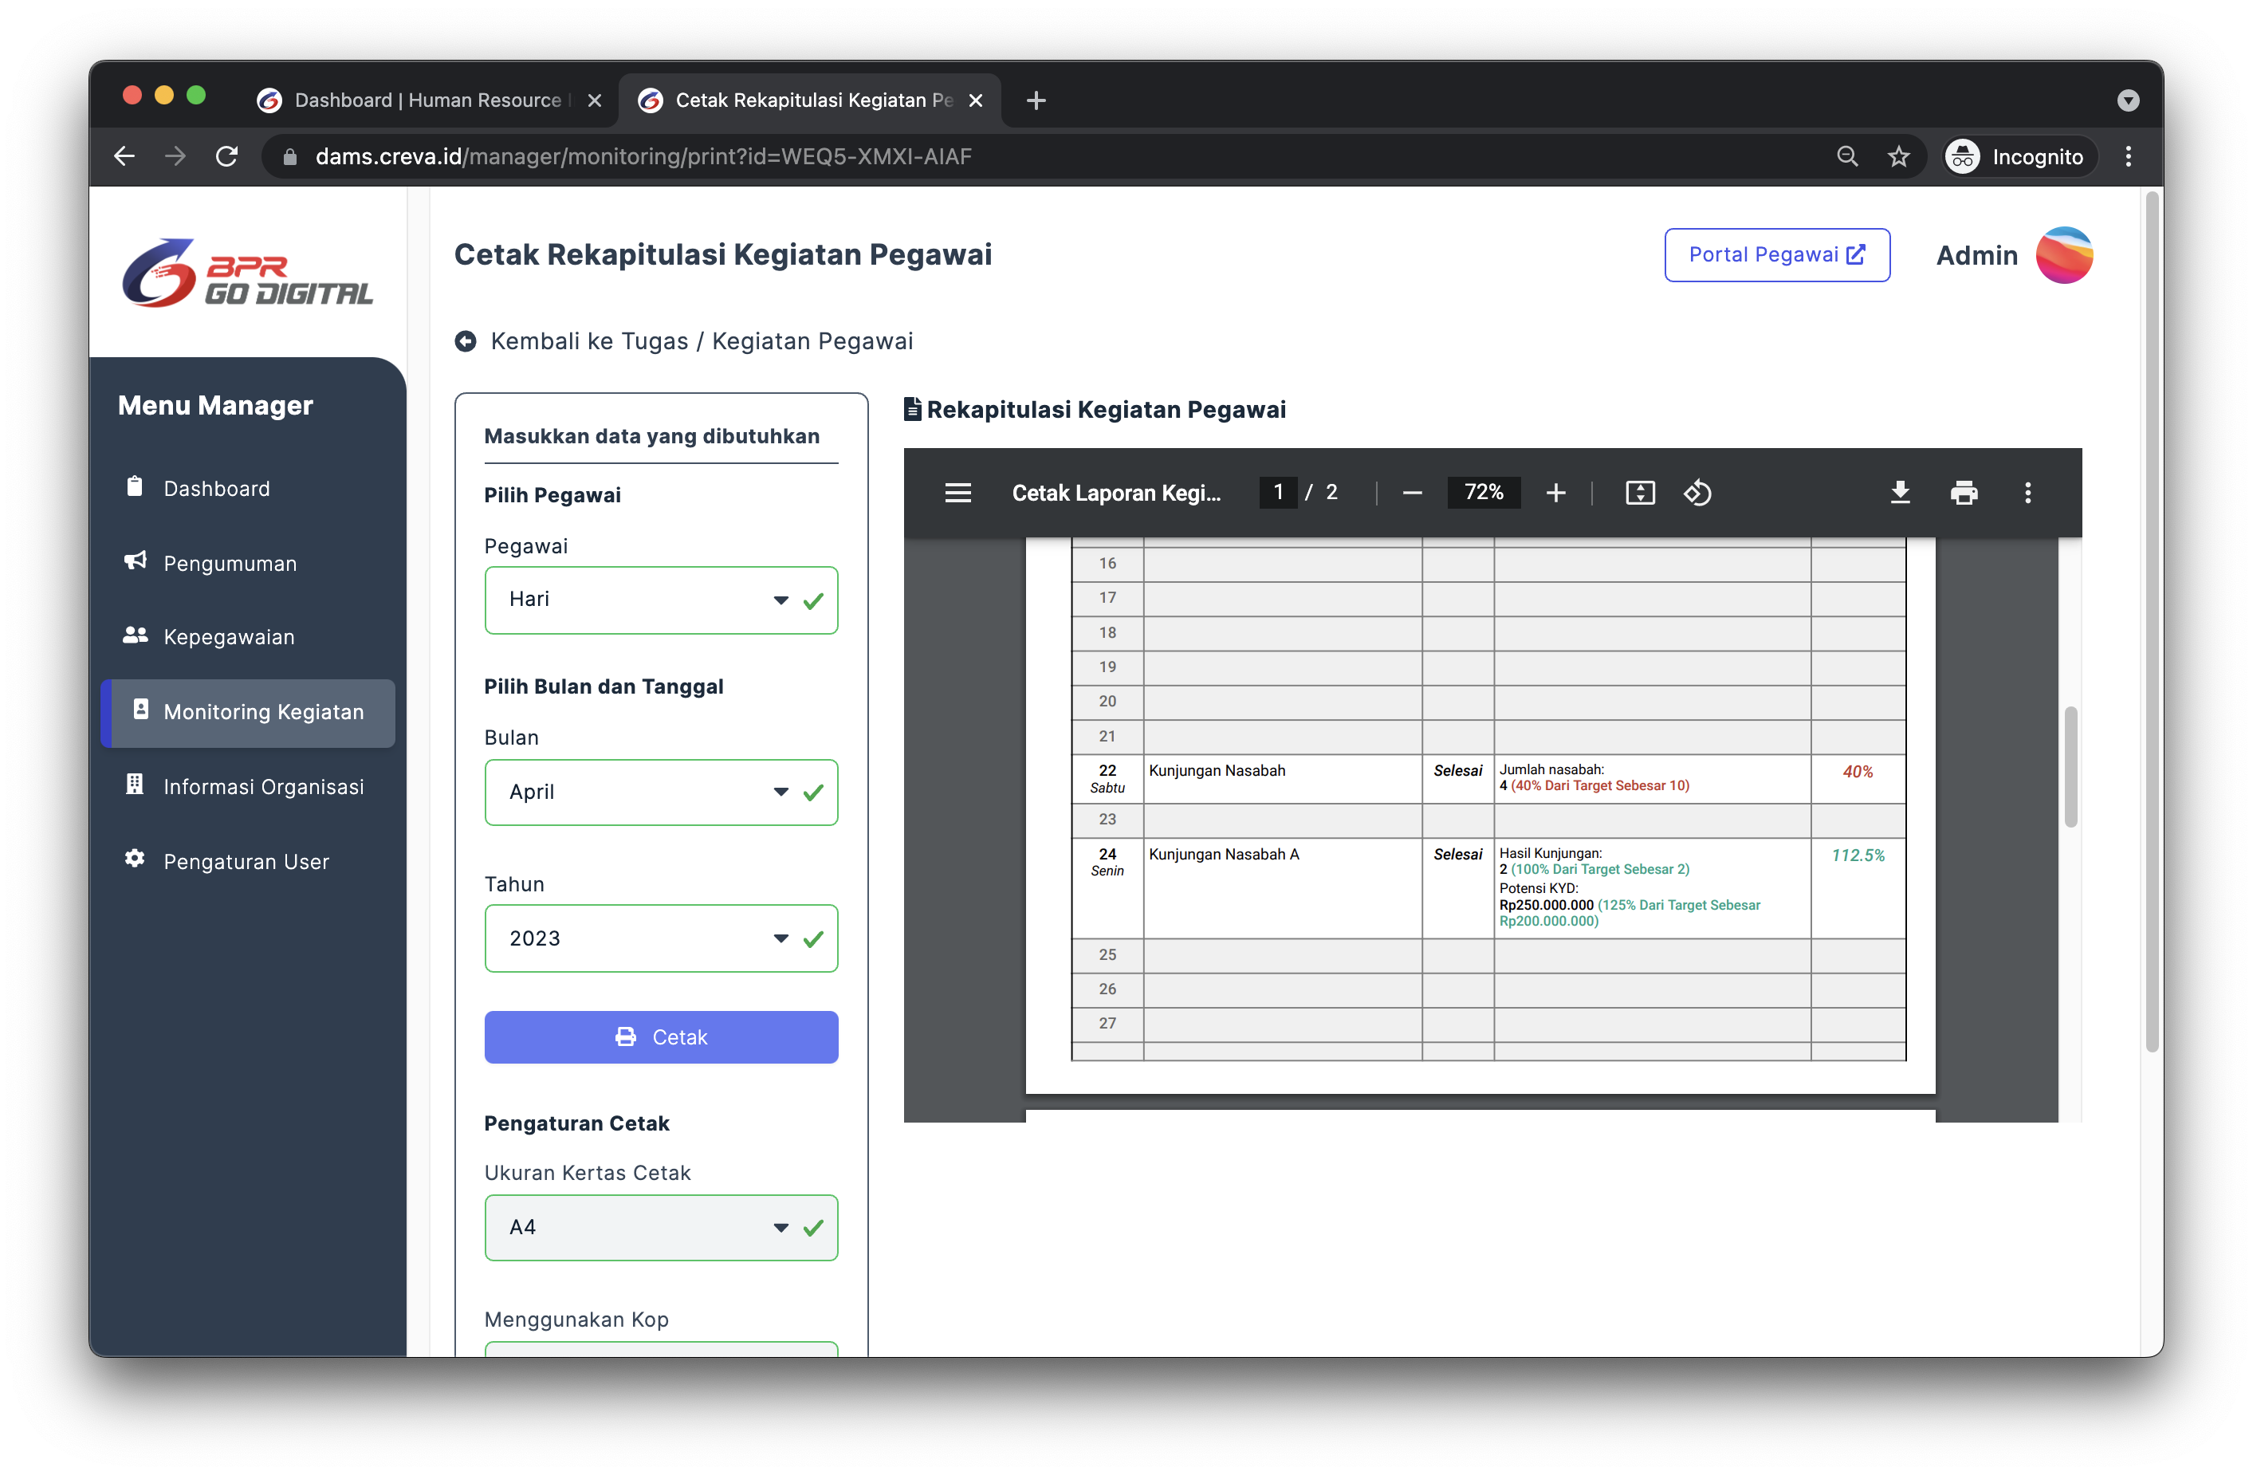Click the PDF viewer vertical scrollbar thumb

click(2070, 767)
